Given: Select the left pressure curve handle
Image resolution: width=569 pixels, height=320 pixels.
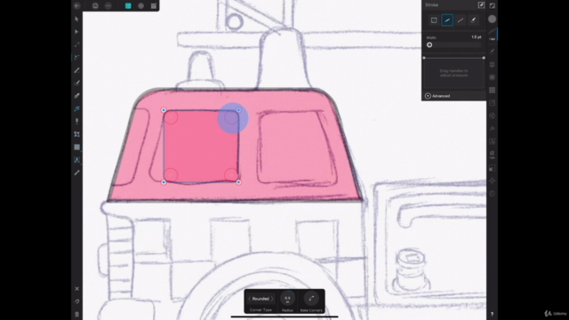Looking at the screenshot, I should click(424, 58).
